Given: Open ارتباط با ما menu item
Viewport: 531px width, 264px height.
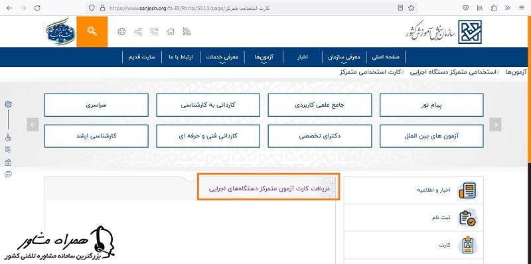Looking at the screenshot, I should (x=181, y=57).
